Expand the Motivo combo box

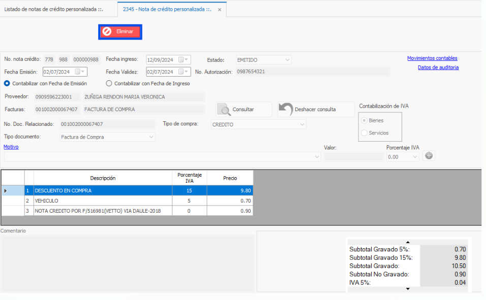click(x=317, y=157)
